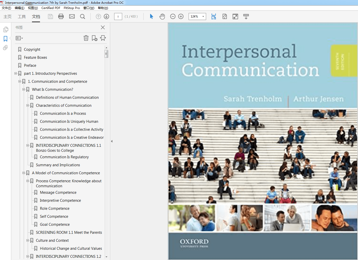The image size is (358, 260).
Task: Zoom in using the plus icon
Action: [x=181, y=16]
